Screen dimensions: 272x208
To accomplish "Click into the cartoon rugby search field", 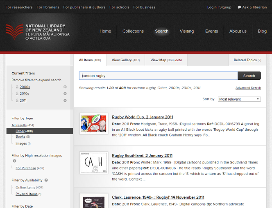I will pos(159,76).
